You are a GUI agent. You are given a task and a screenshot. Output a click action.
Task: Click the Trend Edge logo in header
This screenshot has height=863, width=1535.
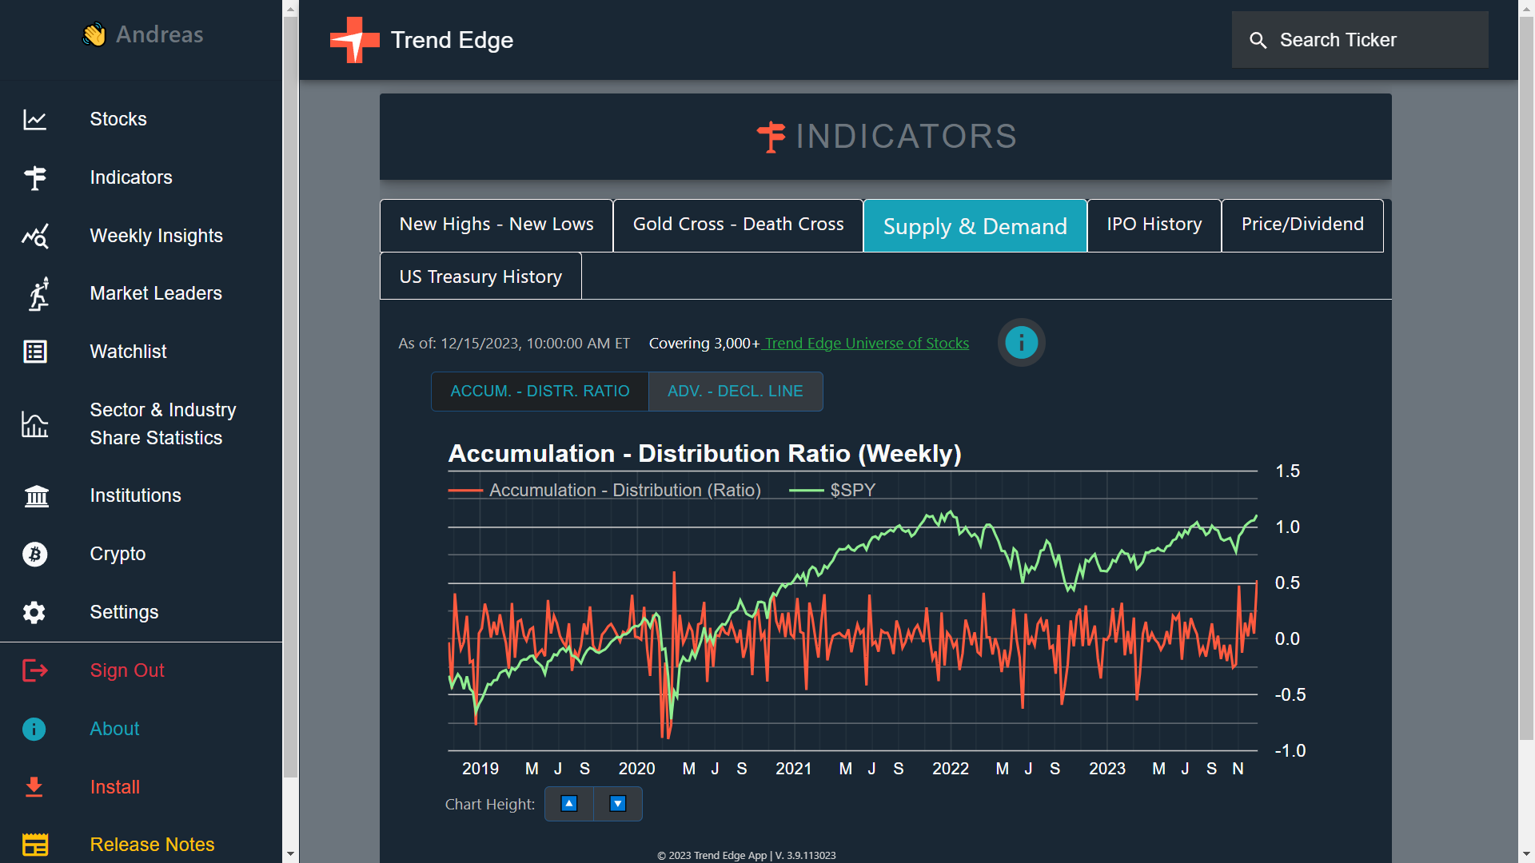coord(355,40)
